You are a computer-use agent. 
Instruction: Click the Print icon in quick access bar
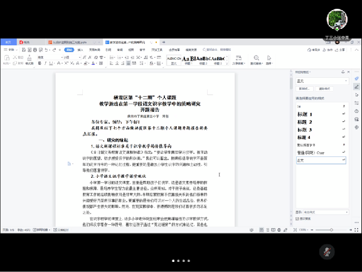(35, 50)
